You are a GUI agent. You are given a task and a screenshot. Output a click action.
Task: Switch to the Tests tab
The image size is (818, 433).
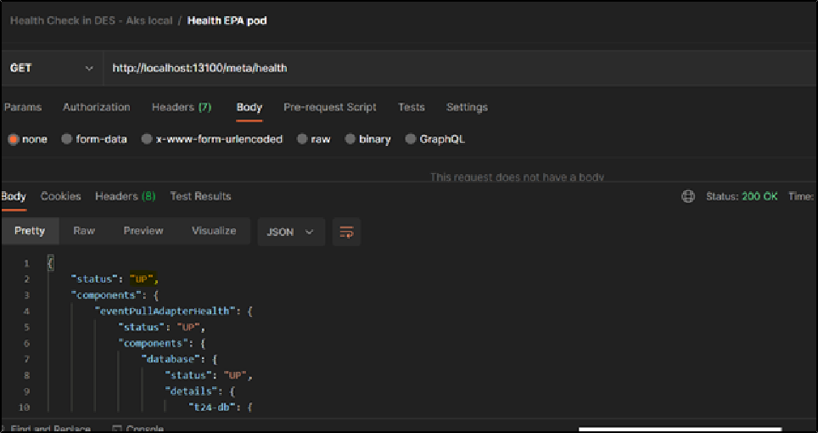click(412, 107)
